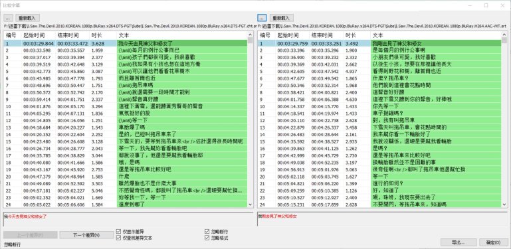Click the right pane vertical scrollbar thumb
This screenshot has width=511, height=249.
click(504, 41)
